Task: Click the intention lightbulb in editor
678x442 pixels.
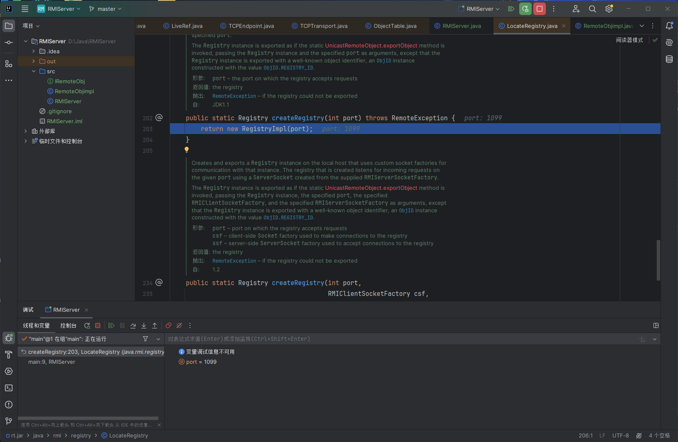Action: click(x=187, y=150)
